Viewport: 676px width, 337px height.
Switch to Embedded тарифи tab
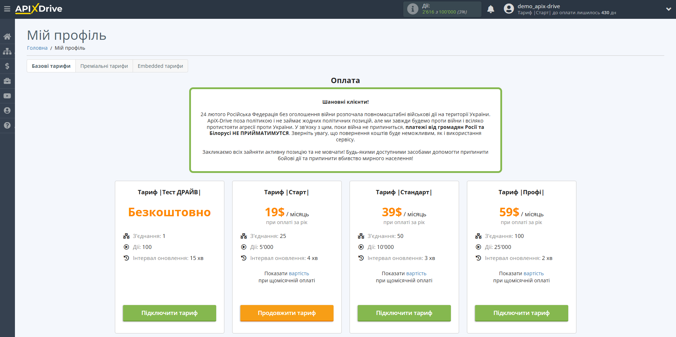(160, 66)
